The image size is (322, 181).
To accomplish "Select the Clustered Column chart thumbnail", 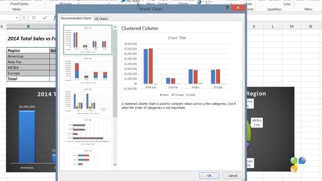I will 88,40.
